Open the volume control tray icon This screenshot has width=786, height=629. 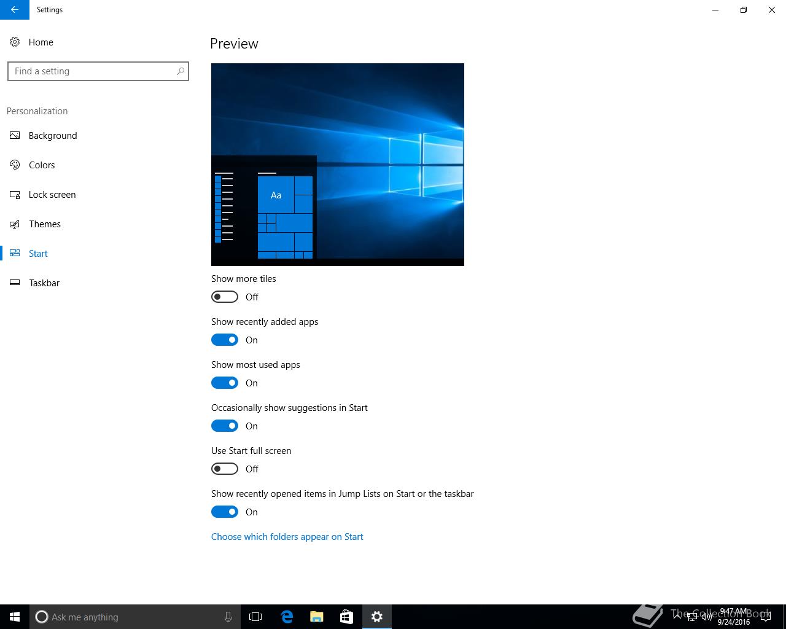[706, 617]
